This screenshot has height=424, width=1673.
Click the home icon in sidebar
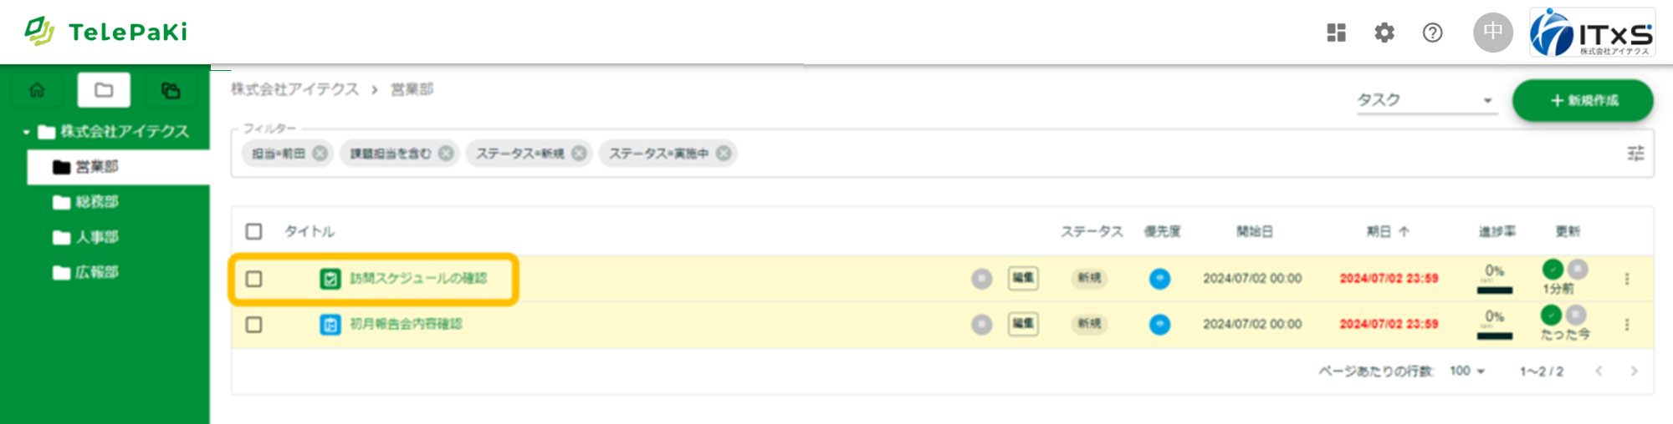(37, 90)
